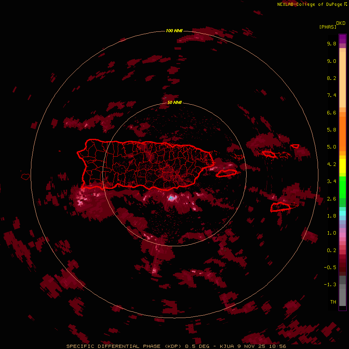Image resolution: width=349 pixels, height=349 pixels.
Task: Click the 5.8 value on the legend
Action: click(x=332, y=130)
